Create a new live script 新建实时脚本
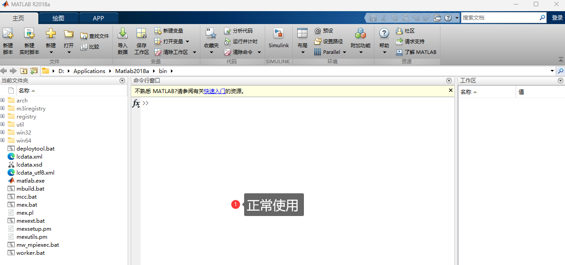Viewport: 565px width, 265px height. 29,41
